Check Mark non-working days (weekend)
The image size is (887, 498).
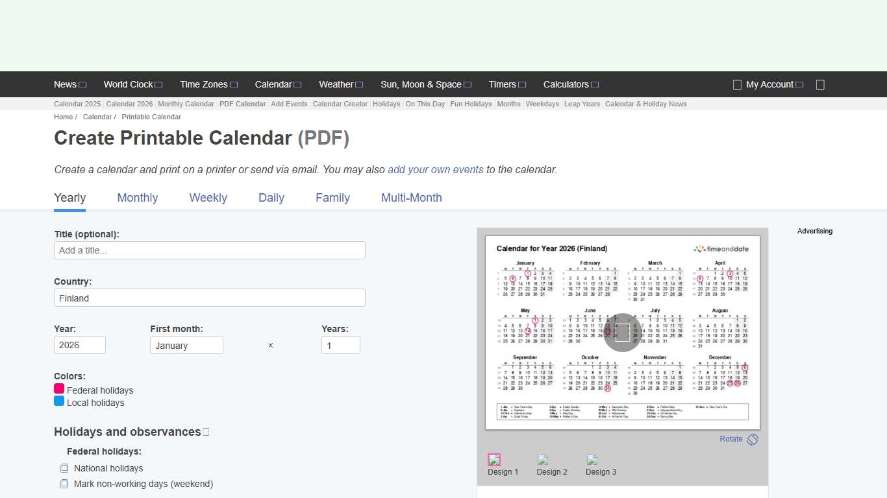point(64,484)
